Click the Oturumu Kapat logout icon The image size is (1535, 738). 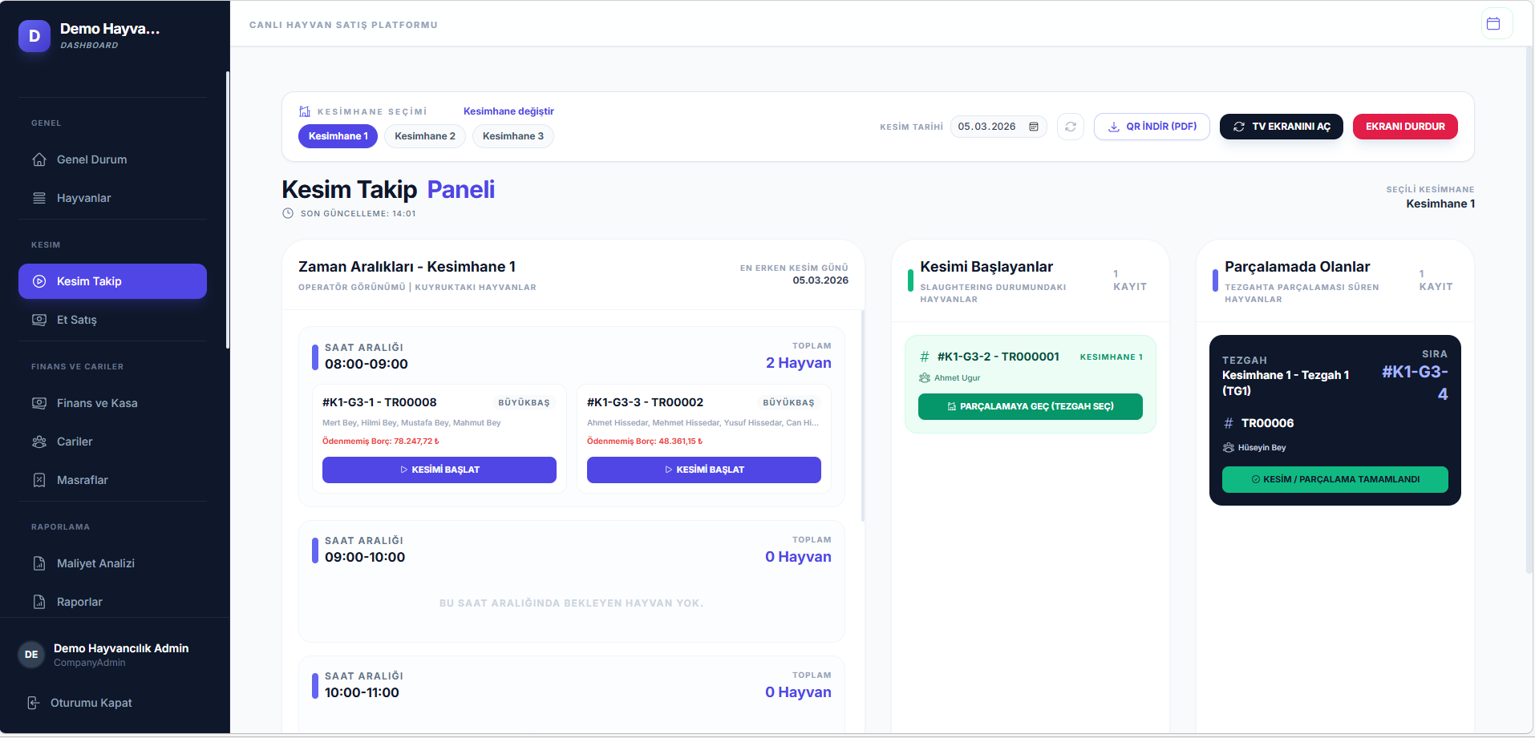click(34, 703)
